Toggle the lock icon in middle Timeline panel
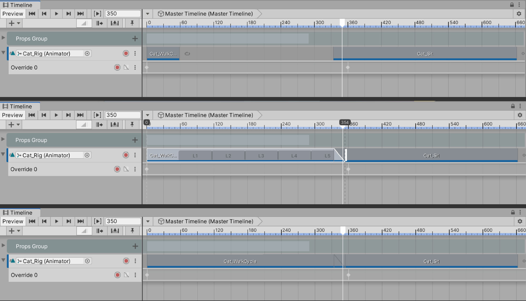This screenshot has height=301, width=526. pos(513,106)
